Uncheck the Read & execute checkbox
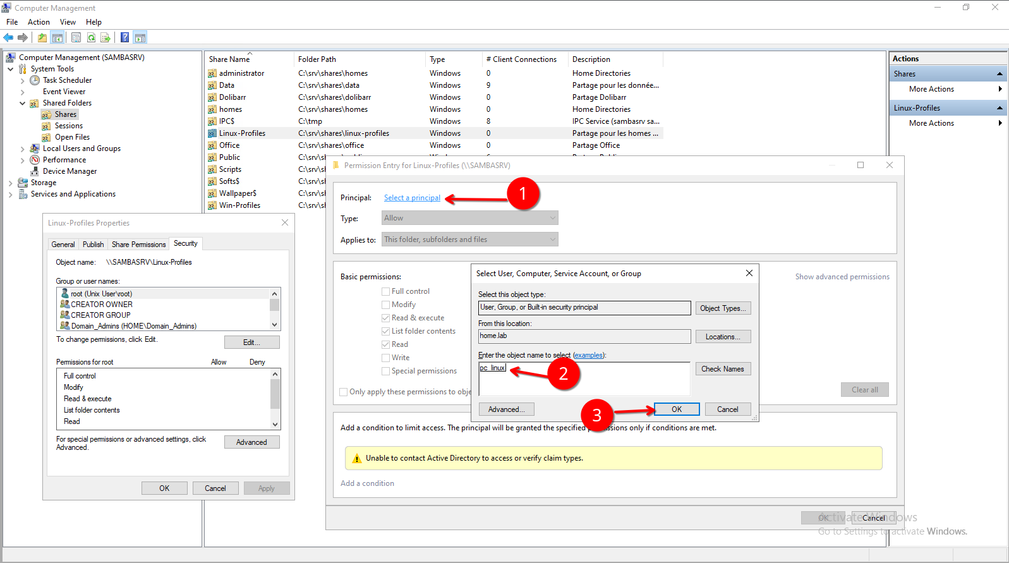 point(385,318)
